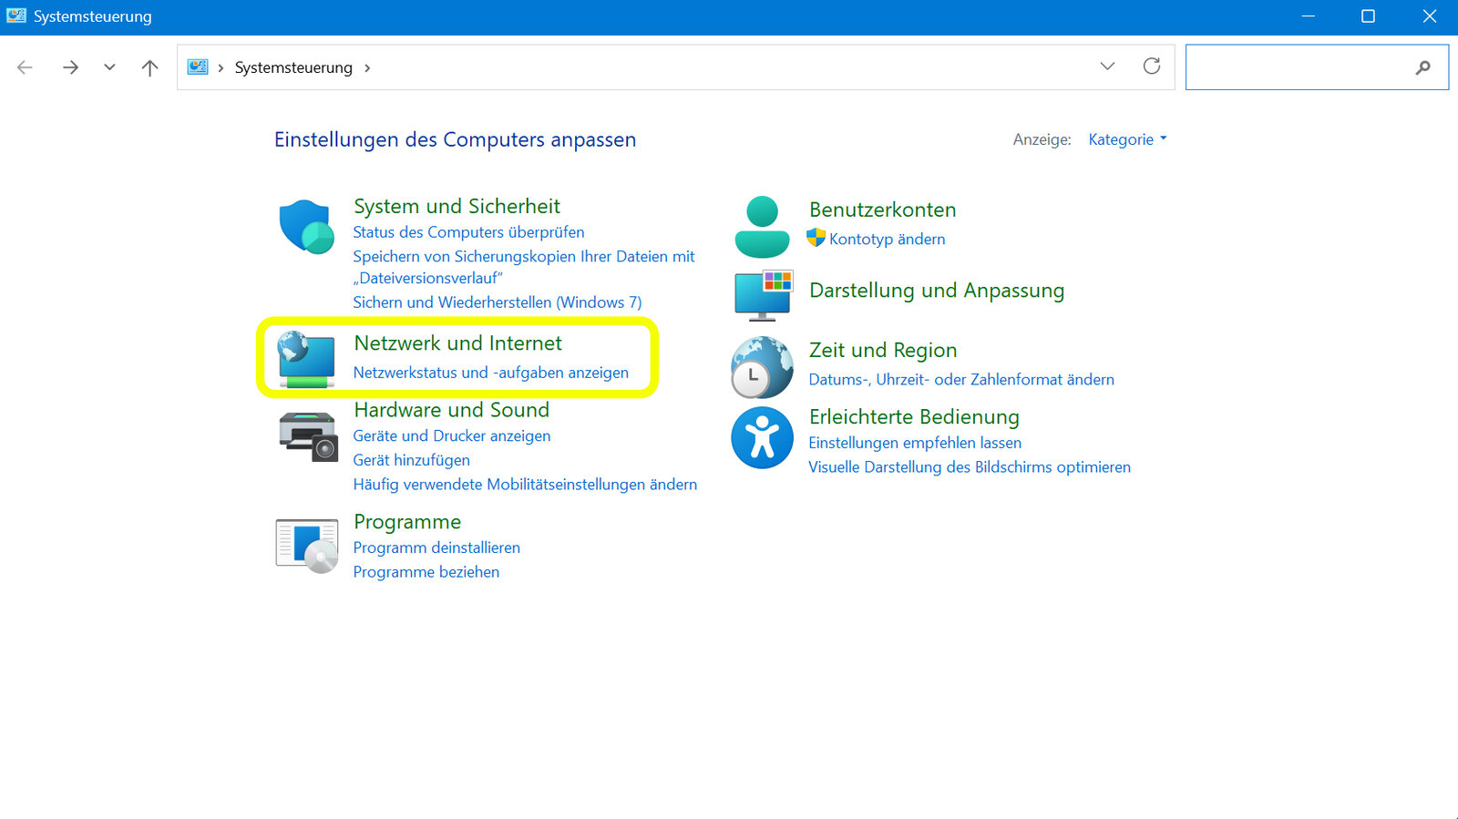1458x819 pixels.
Task: Open the Erleichterte Bedienung accessibility icon
Action: [762, 438]
